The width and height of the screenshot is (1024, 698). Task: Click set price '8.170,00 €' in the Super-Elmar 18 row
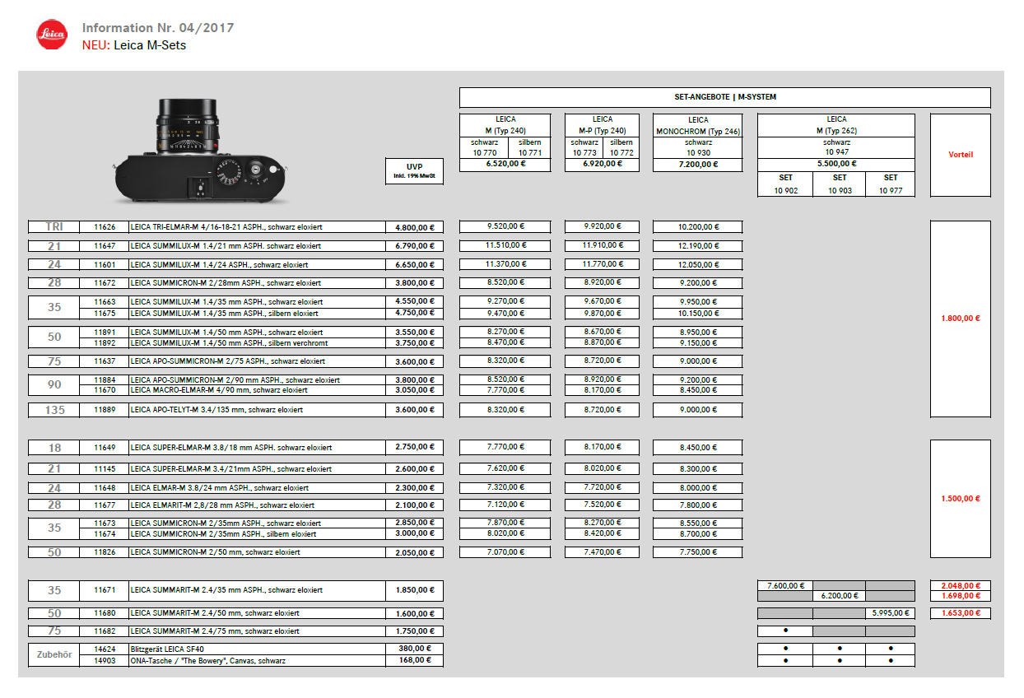(x=603, y=447)
